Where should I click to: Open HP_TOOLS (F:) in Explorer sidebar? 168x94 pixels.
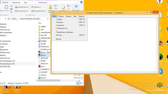5,67
